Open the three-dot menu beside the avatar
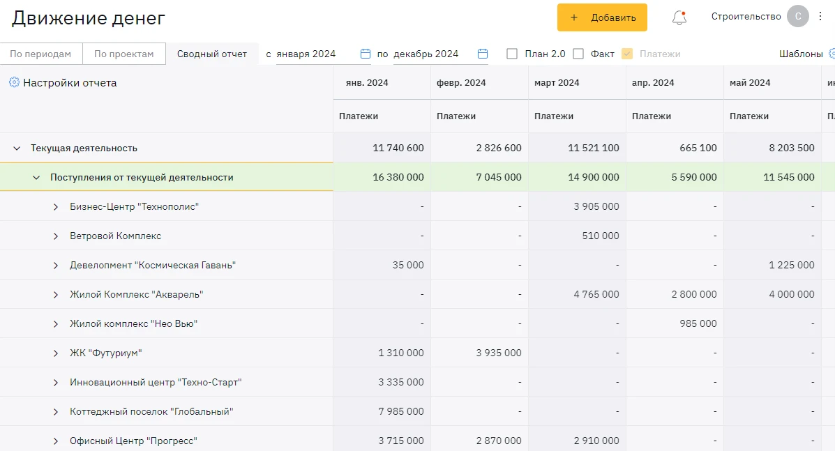Image resolution: width=835 pixels, height=451 pixels. pyautogui.click(x=820, y=16)
